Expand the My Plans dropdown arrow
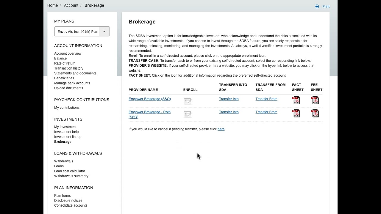The height and width of the screenshot is (214, 381). (104, 32)
